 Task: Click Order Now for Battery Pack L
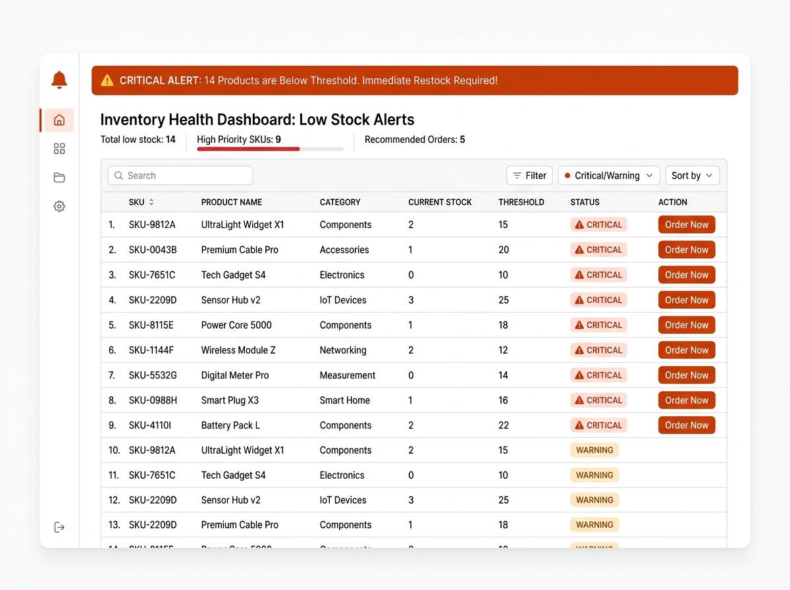pos(687,425)
